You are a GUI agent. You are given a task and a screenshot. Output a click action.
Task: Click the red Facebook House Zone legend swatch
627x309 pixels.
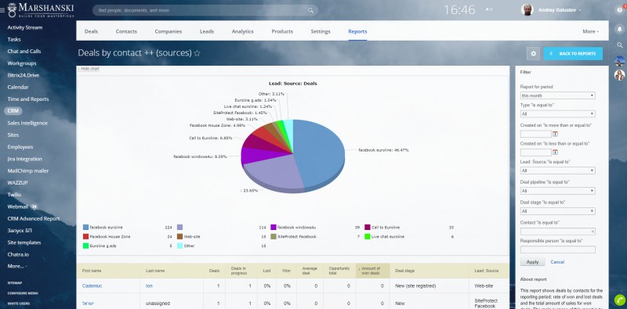pyautogui.click(x=85, y=237)
